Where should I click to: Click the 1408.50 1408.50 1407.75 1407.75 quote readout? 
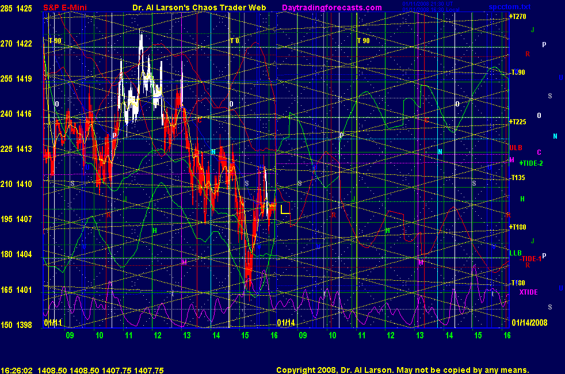(x=101, y=370)
